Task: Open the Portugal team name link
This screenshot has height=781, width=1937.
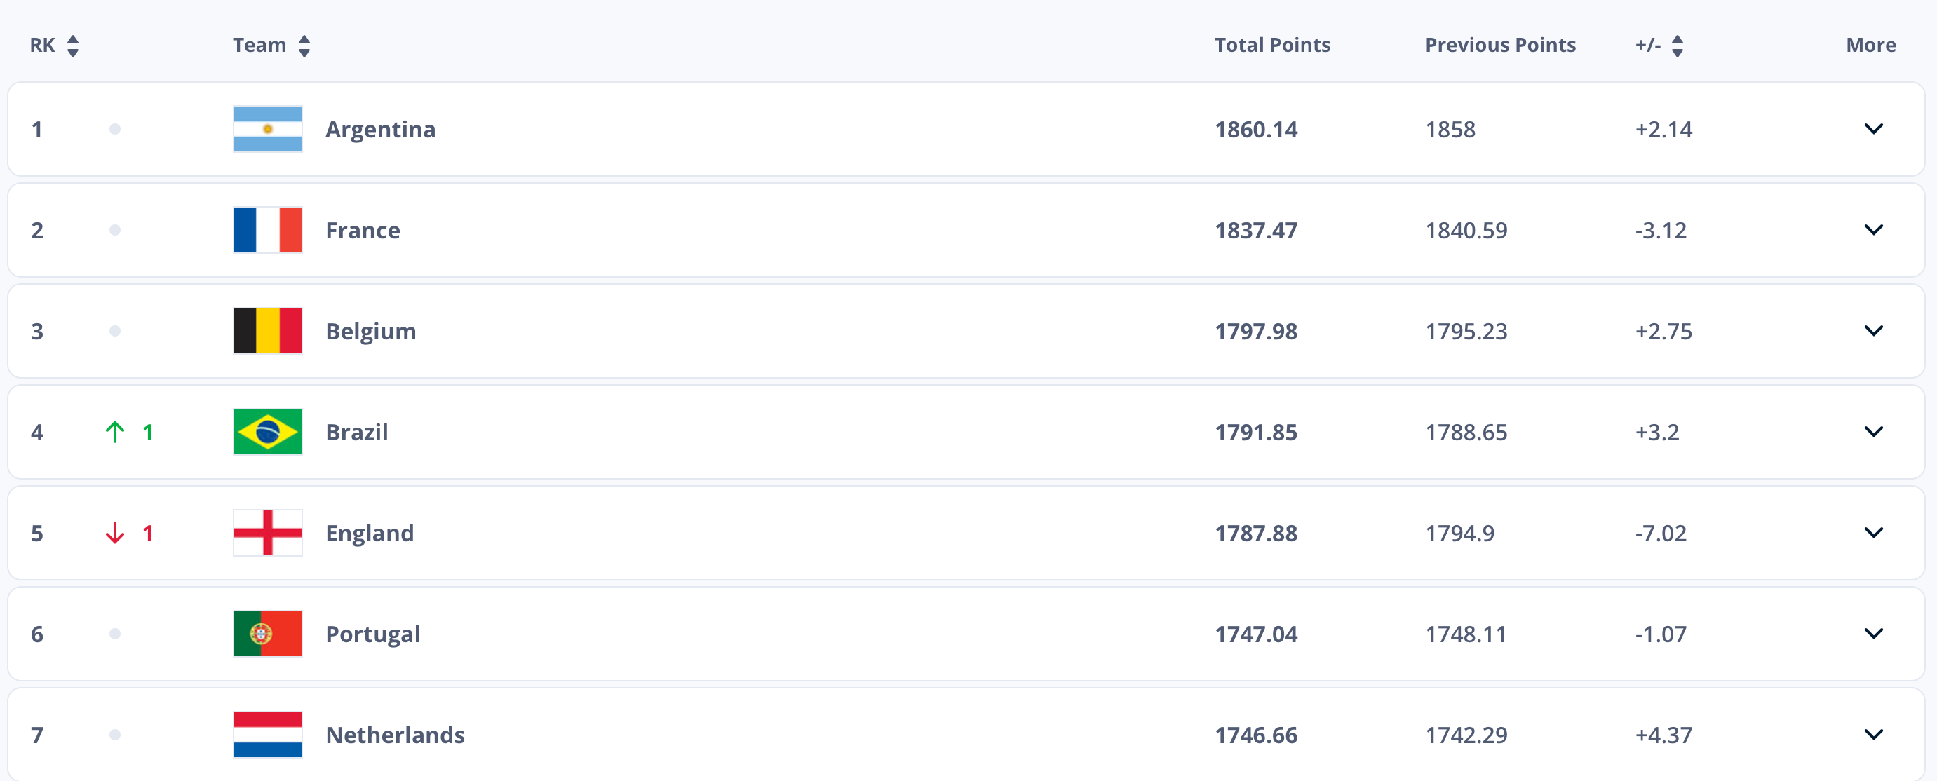Action: (373, 634)
